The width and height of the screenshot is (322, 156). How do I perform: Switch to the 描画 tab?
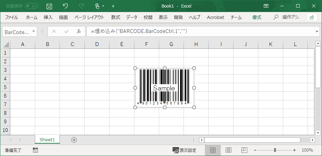coord(63,18)
